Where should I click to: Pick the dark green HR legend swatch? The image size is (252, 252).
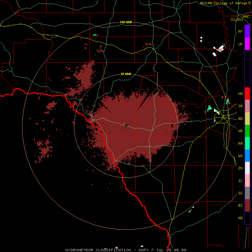[x=247, y=131]
